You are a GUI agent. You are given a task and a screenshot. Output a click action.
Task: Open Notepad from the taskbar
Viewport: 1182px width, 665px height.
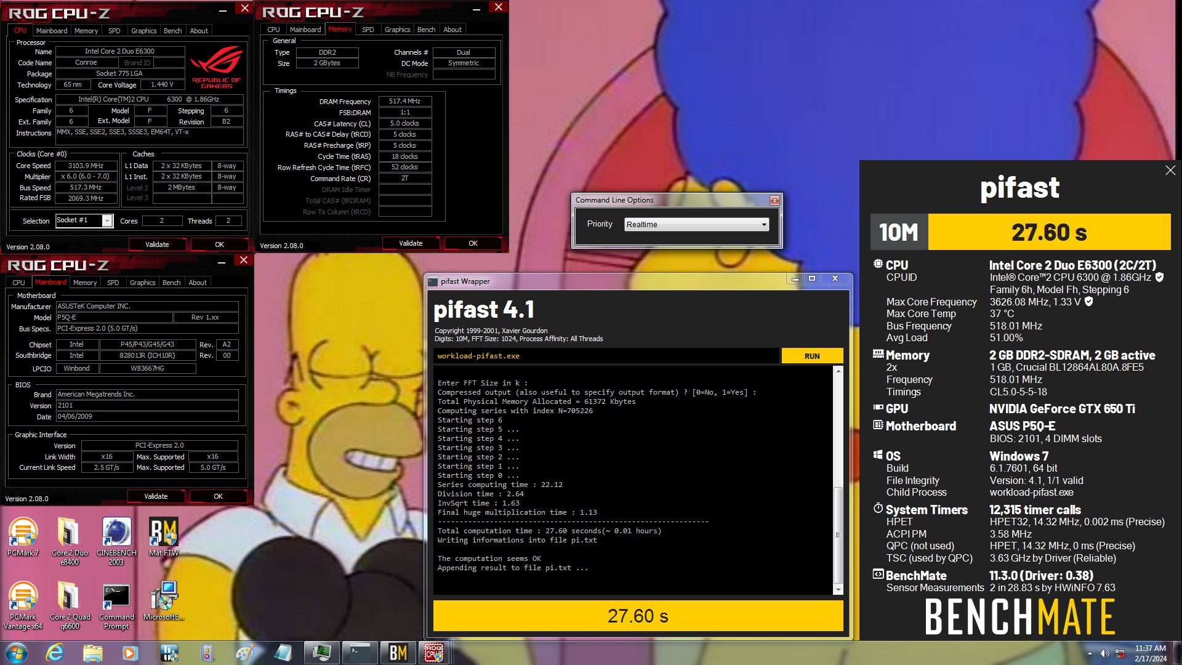tap(283, 653)
